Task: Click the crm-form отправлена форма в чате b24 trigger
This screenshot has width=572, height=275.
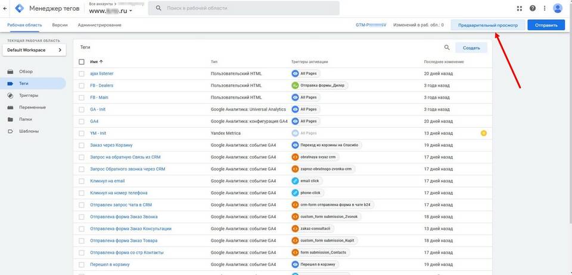Action: [333, 205]
